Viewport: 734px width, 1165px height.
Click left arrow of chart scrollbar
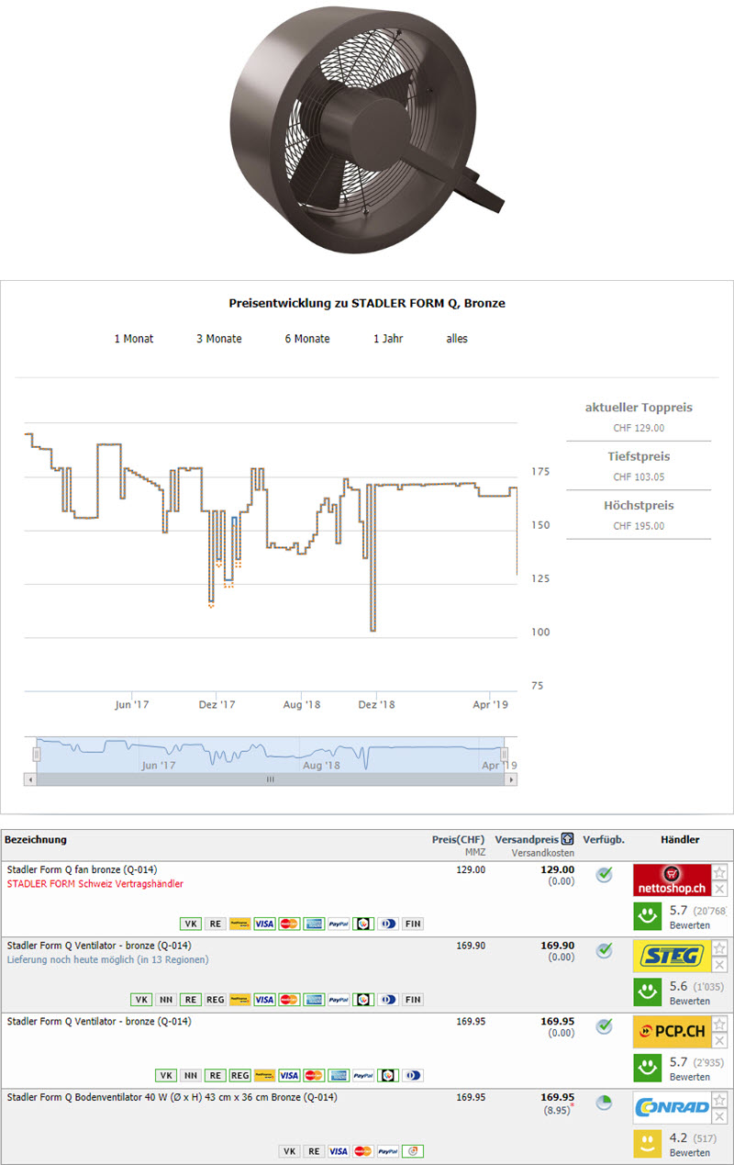tap(30, 779)
